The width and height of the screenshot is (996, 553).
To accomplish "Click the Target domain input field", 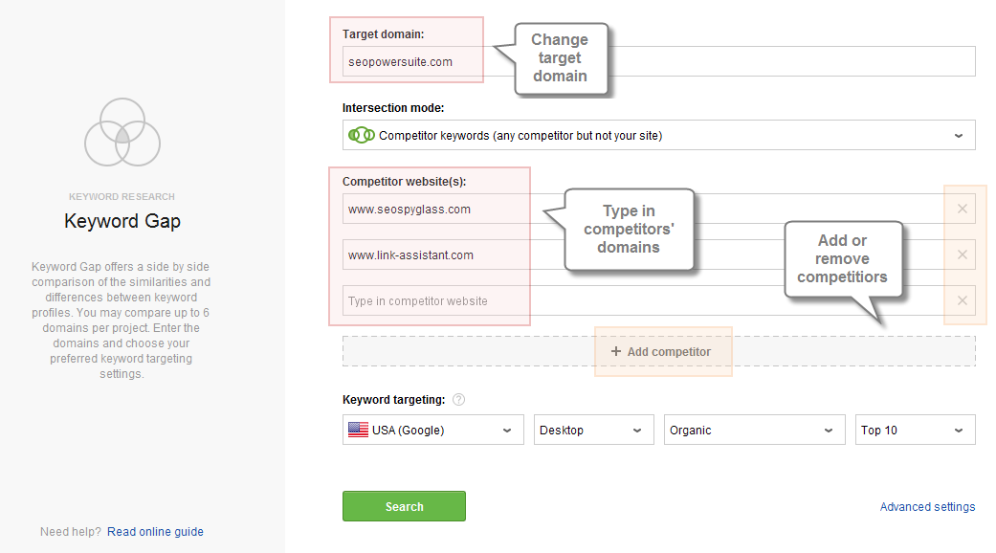I will (658, 61).
